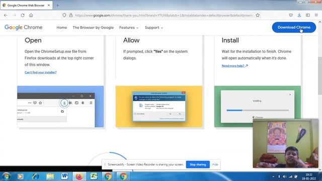The image size is (322, 181).
Task: Open File Explorer folder in taskbar
Action: 50,176
